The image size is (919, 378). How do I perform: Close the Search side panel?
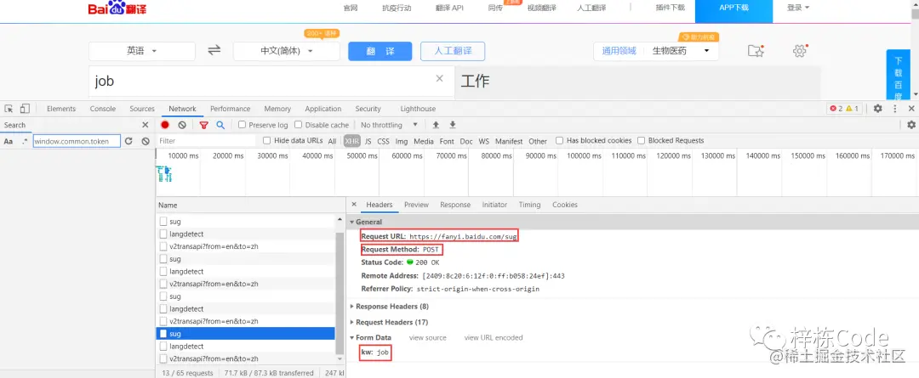point(146,125)
